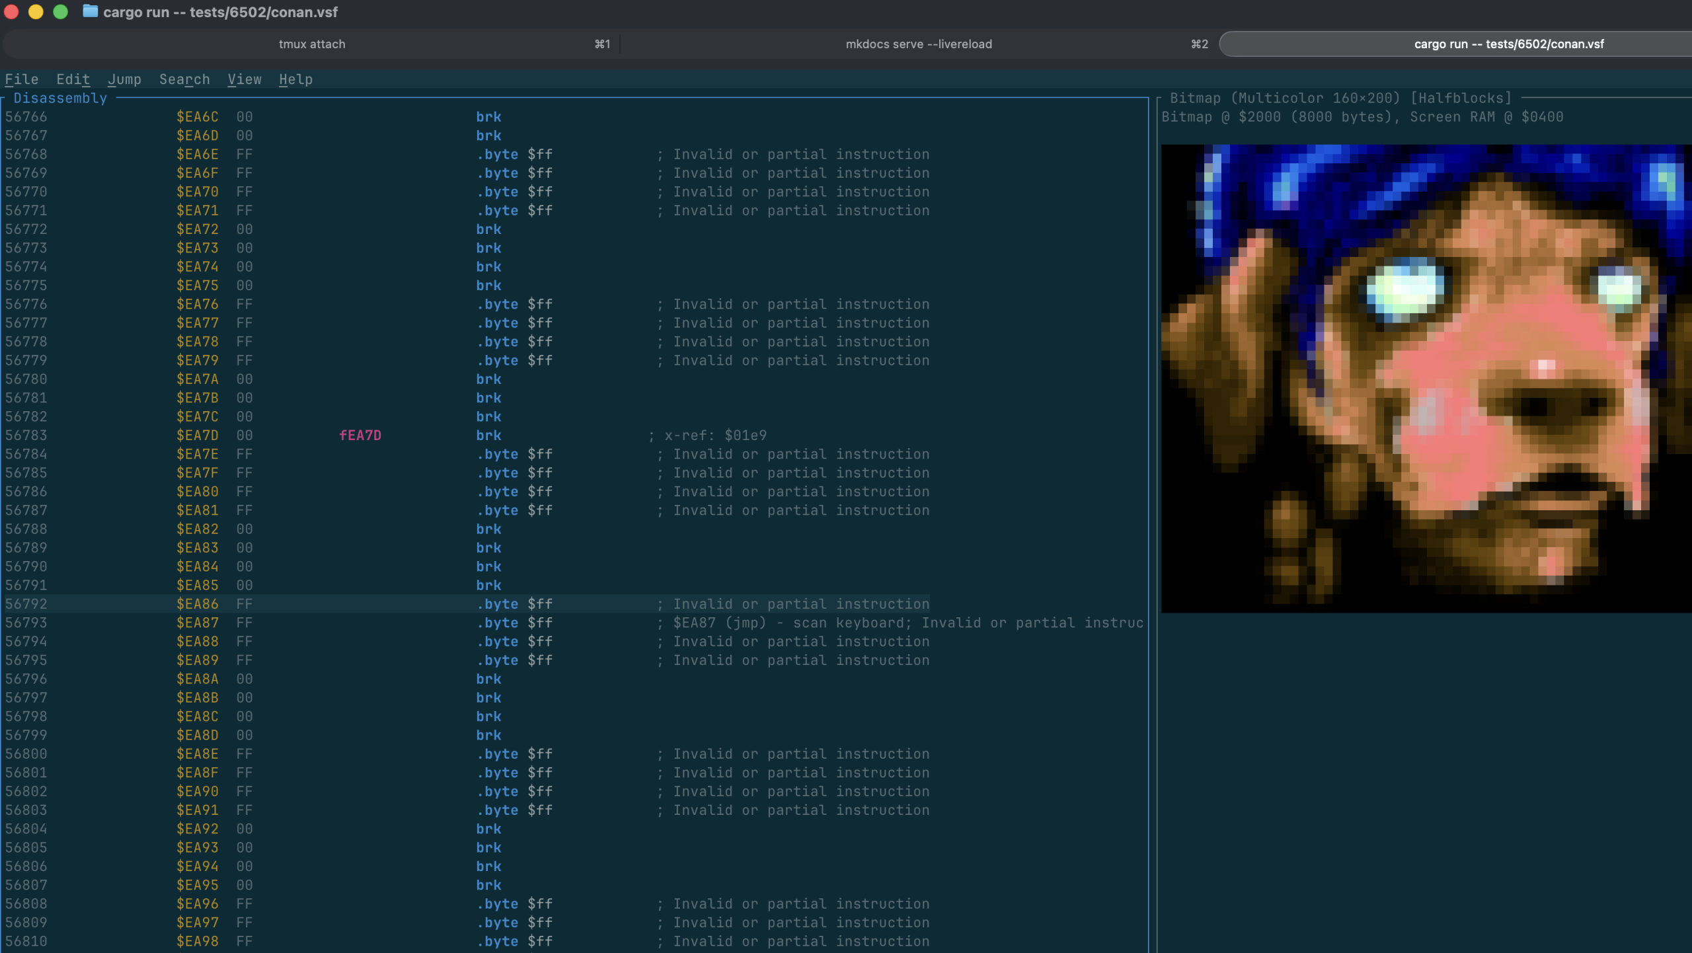Open the Jump menu
The width and height of the screenshot is (1692, 953).
point(124,79)
